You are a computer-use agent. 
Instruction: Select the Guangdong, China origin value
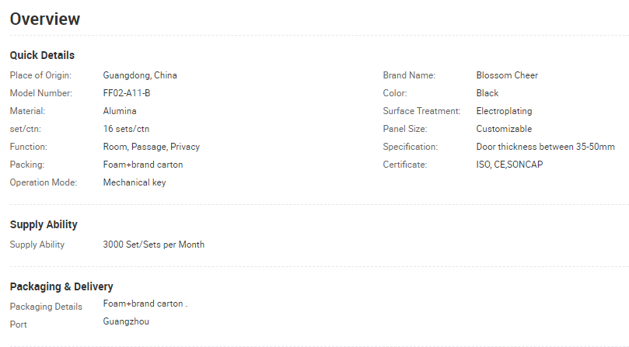click(140, 75)
